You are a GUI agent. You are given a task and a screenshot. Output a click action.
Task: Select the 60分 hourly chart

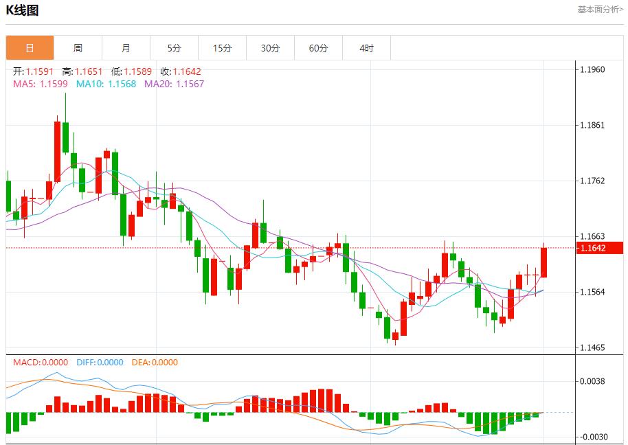[319, 47]
